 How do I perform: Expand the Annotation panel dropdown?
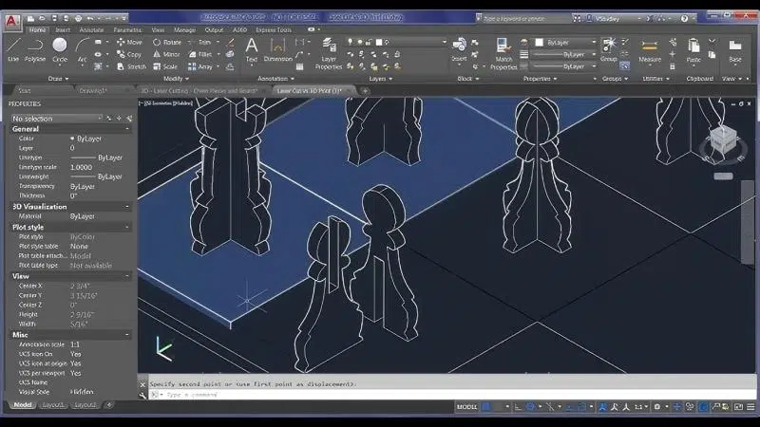275,79
